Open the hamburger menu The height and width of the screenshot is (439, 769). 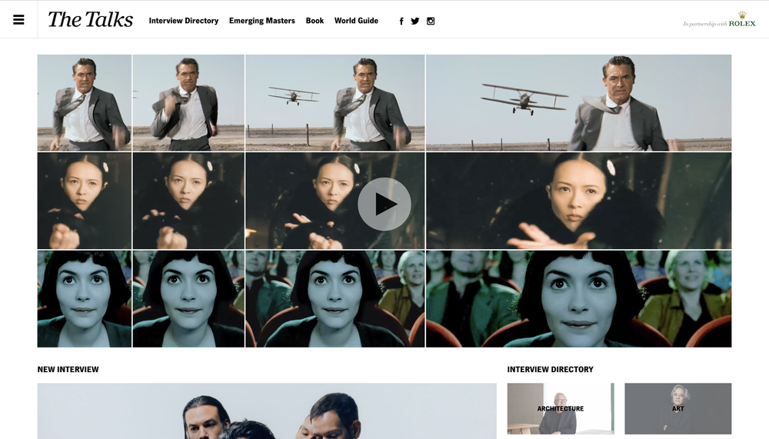click(18, 20)
